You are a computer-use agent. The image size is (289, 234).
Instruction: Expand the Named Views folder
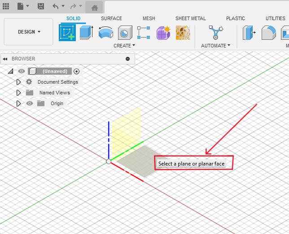point(18,93)
